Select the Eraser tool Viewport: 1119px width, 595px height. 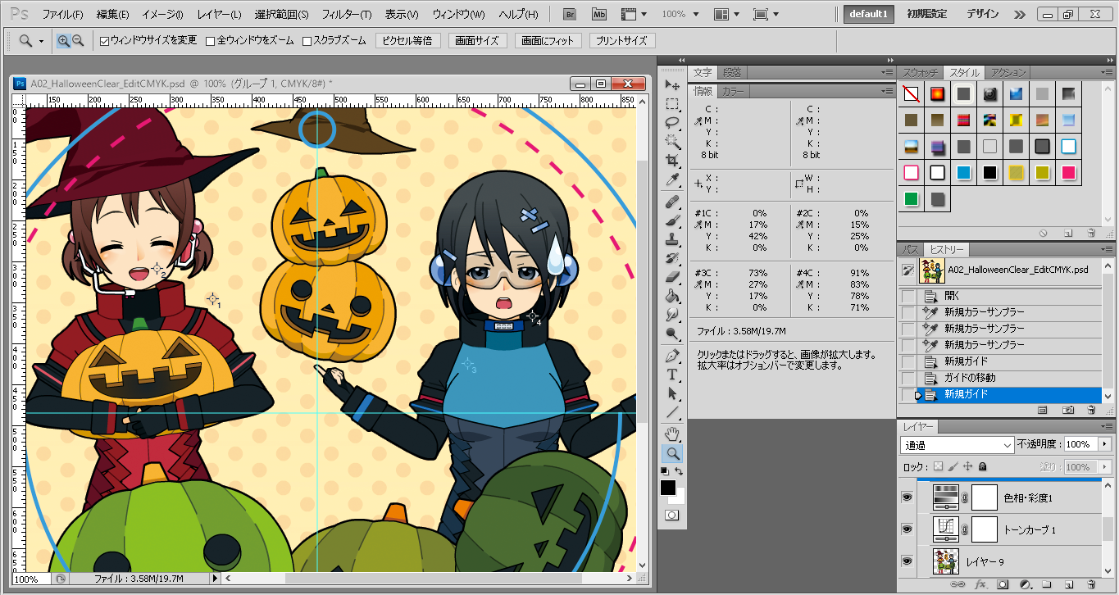click(x=672, y=277)
